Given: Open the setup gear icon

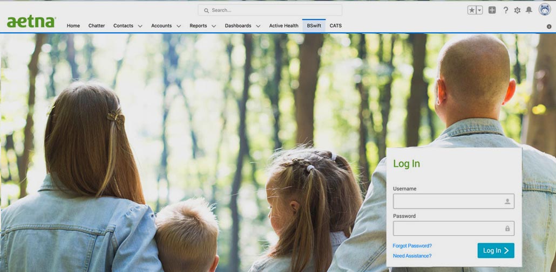Looking at the screenshot, I should pyautogui.click(x=517, y=10).
